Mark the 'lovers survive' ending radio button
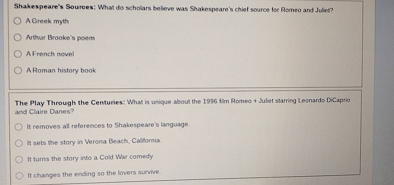This screenshot has height=185, width=394. point(19,176)
